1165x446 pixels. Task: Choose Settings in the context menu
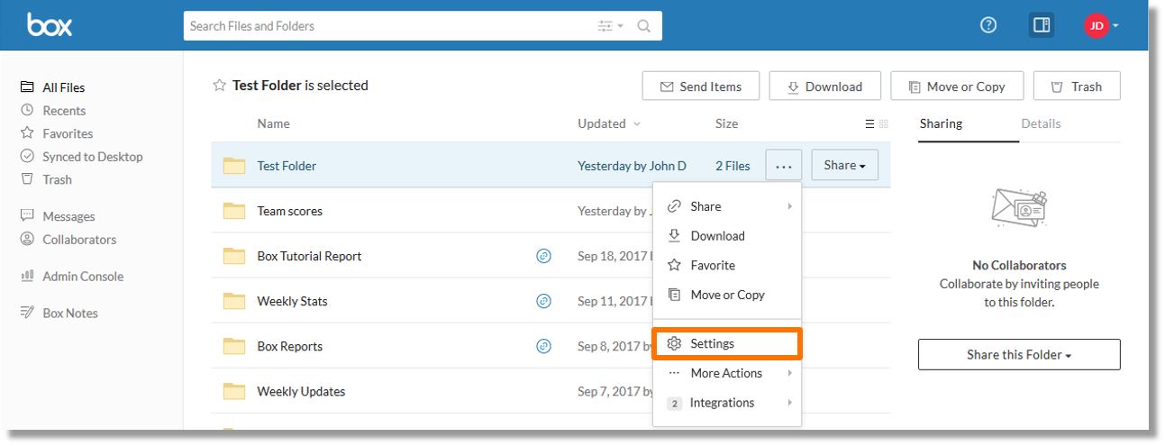[x=727, y=343]
